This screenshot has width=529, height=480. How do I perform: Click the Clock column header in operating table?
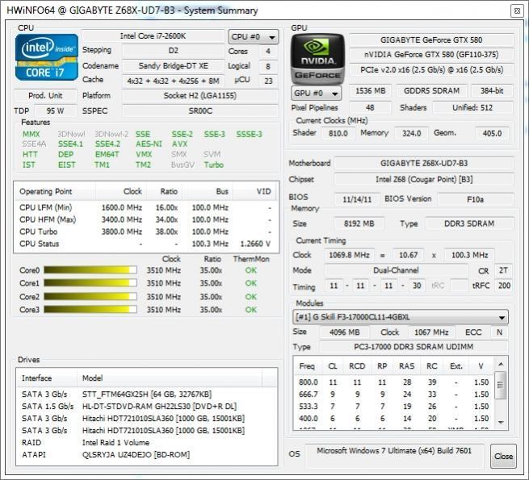coord(120,191)
